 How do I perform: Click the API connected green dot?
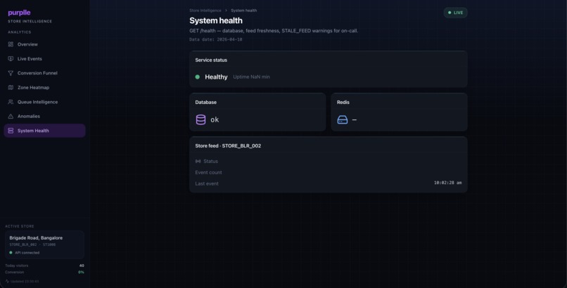pos(11,253)
